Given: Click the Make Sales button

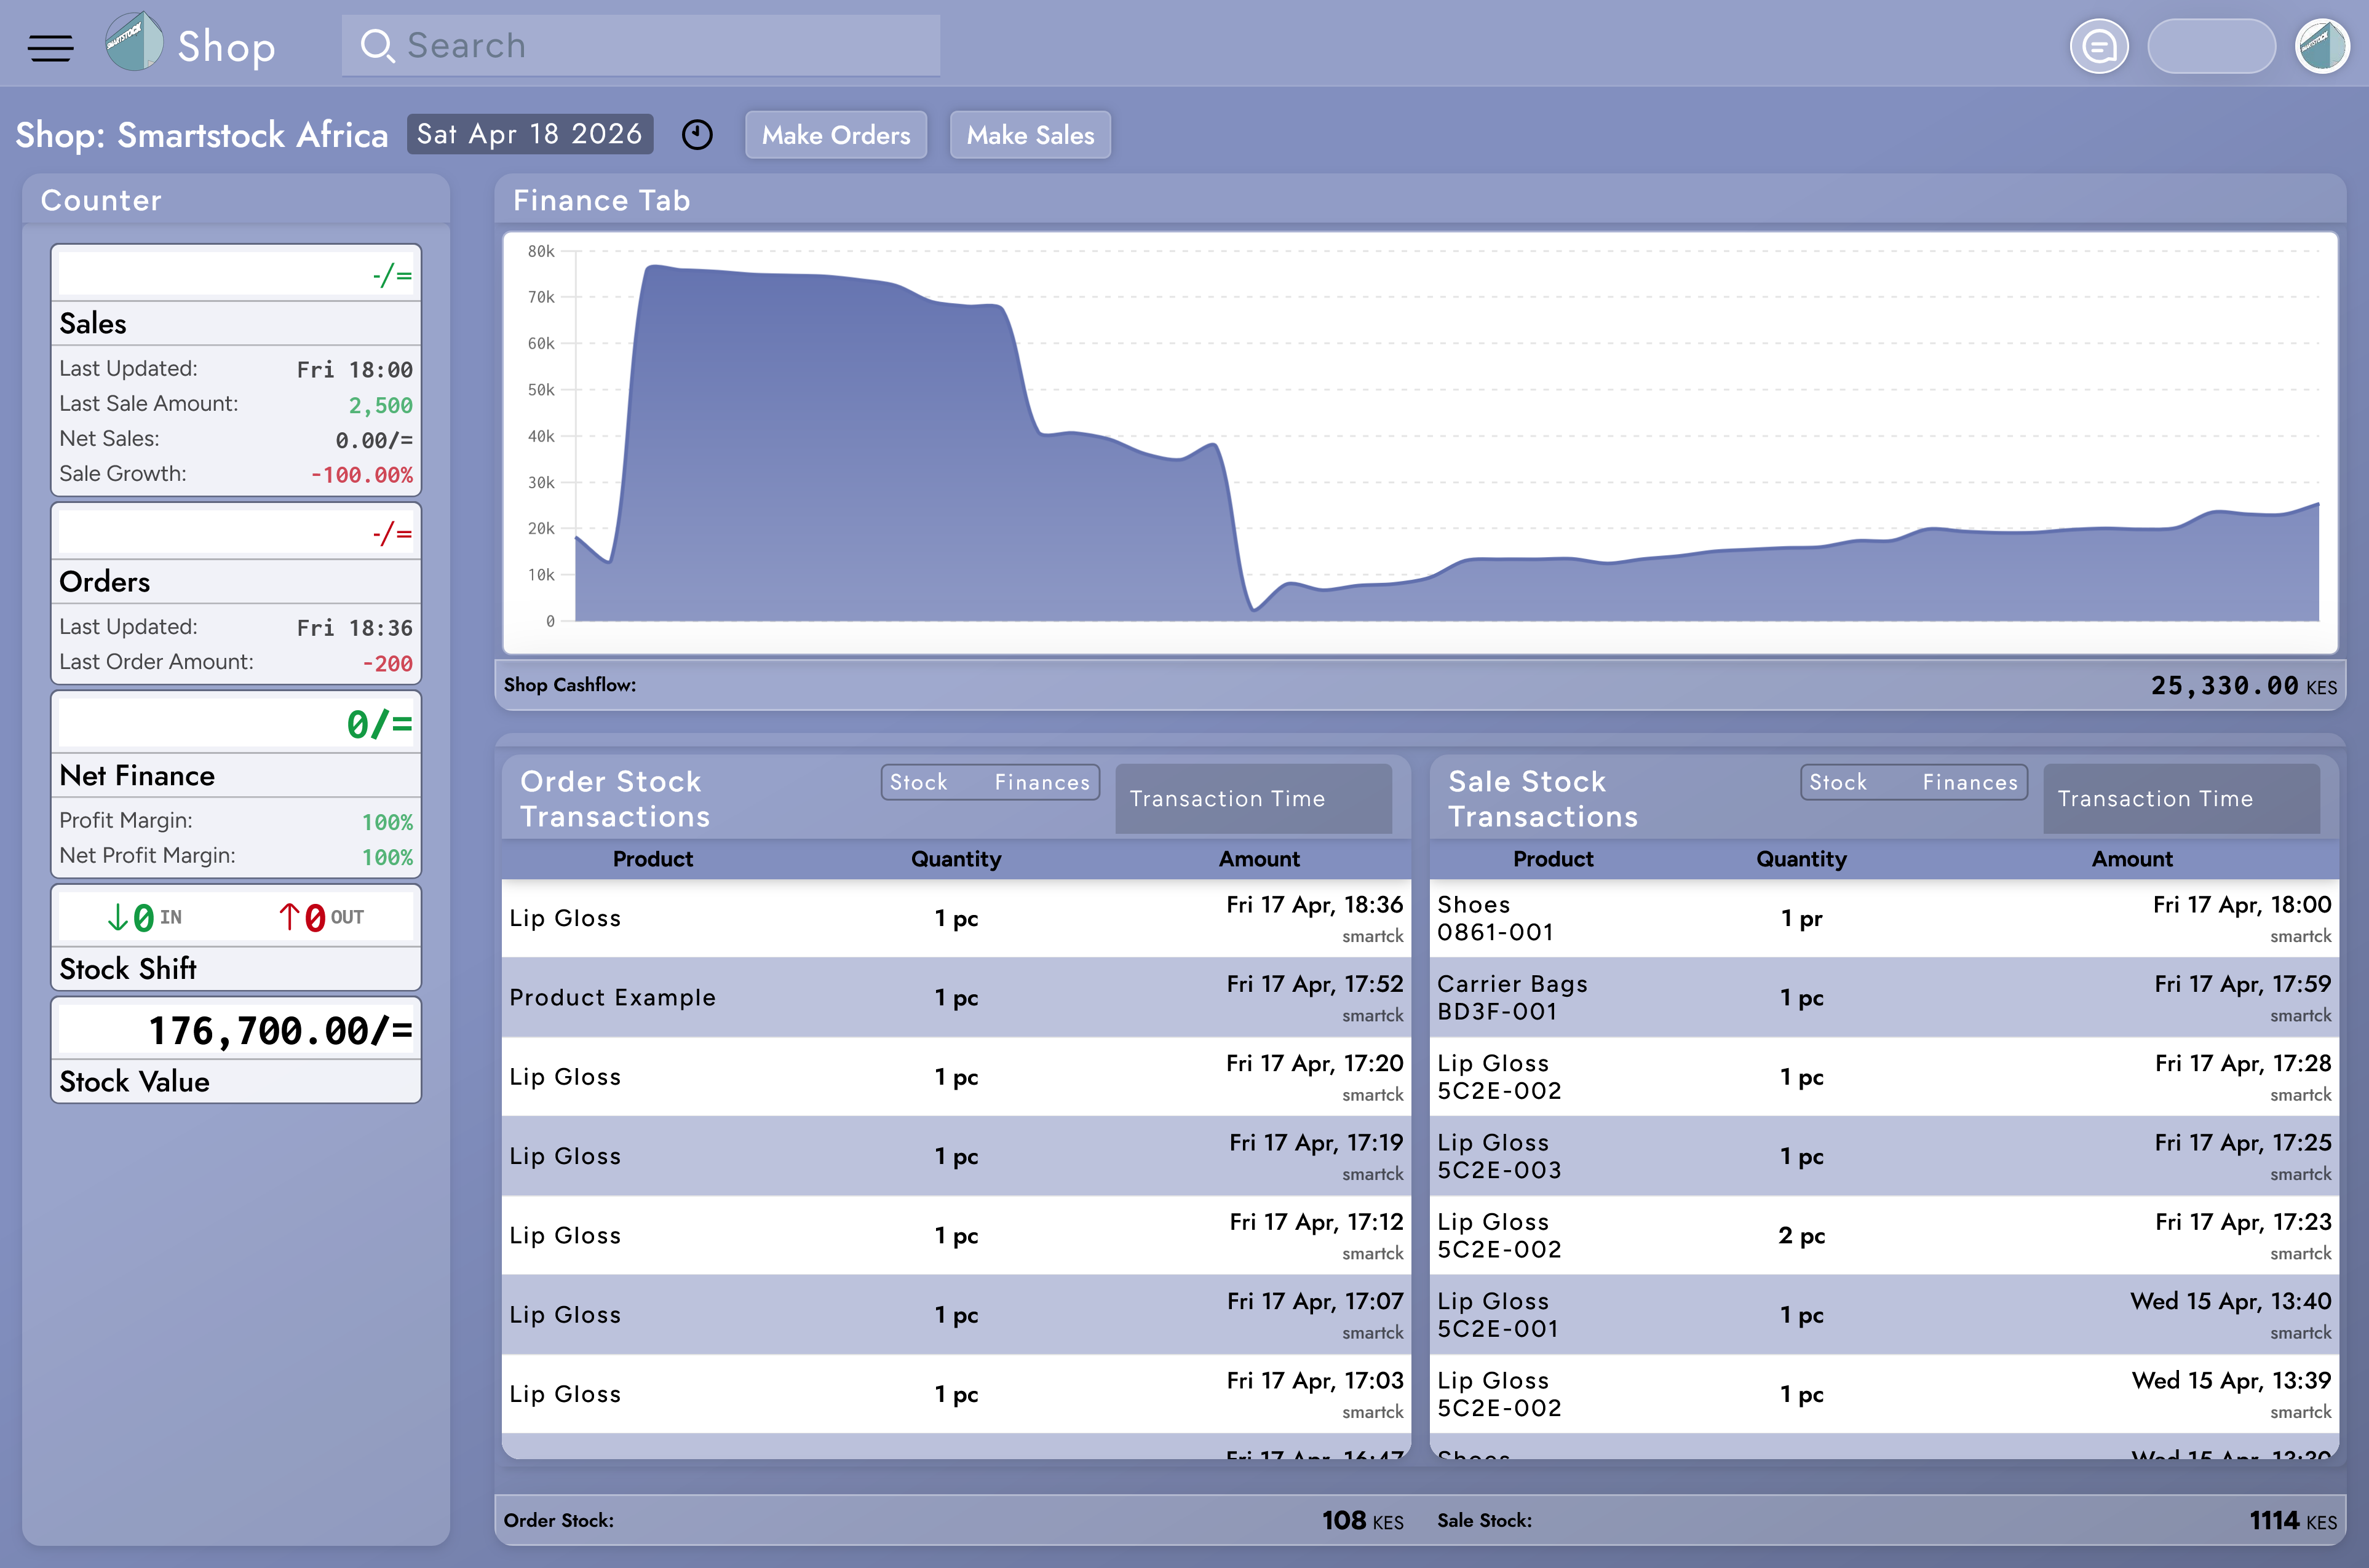Looking at the screenshot, I should pos(1030,135).
